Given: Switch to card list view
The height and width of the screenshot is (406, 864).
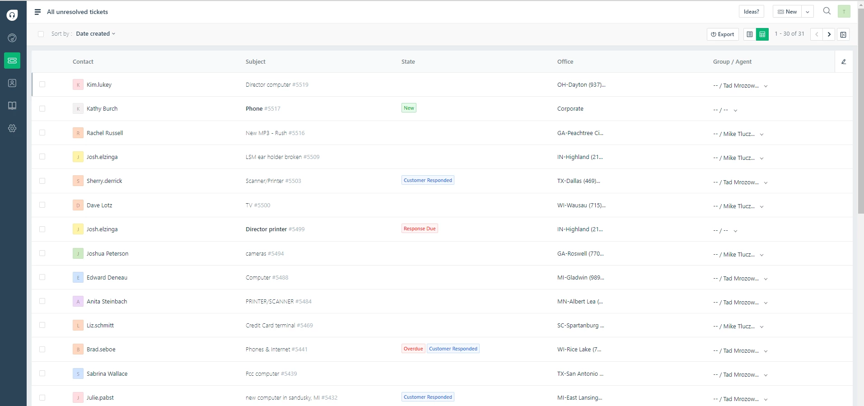Looking at the screenshot, I should [x=750, y=34].
